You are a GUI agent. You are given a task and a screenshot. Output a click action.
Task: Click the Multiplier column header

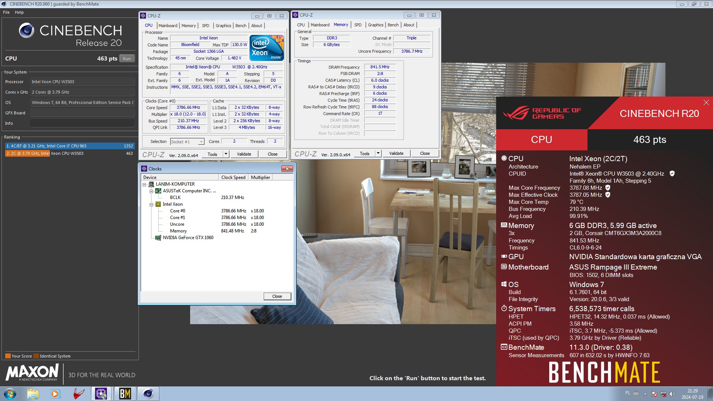261,177
